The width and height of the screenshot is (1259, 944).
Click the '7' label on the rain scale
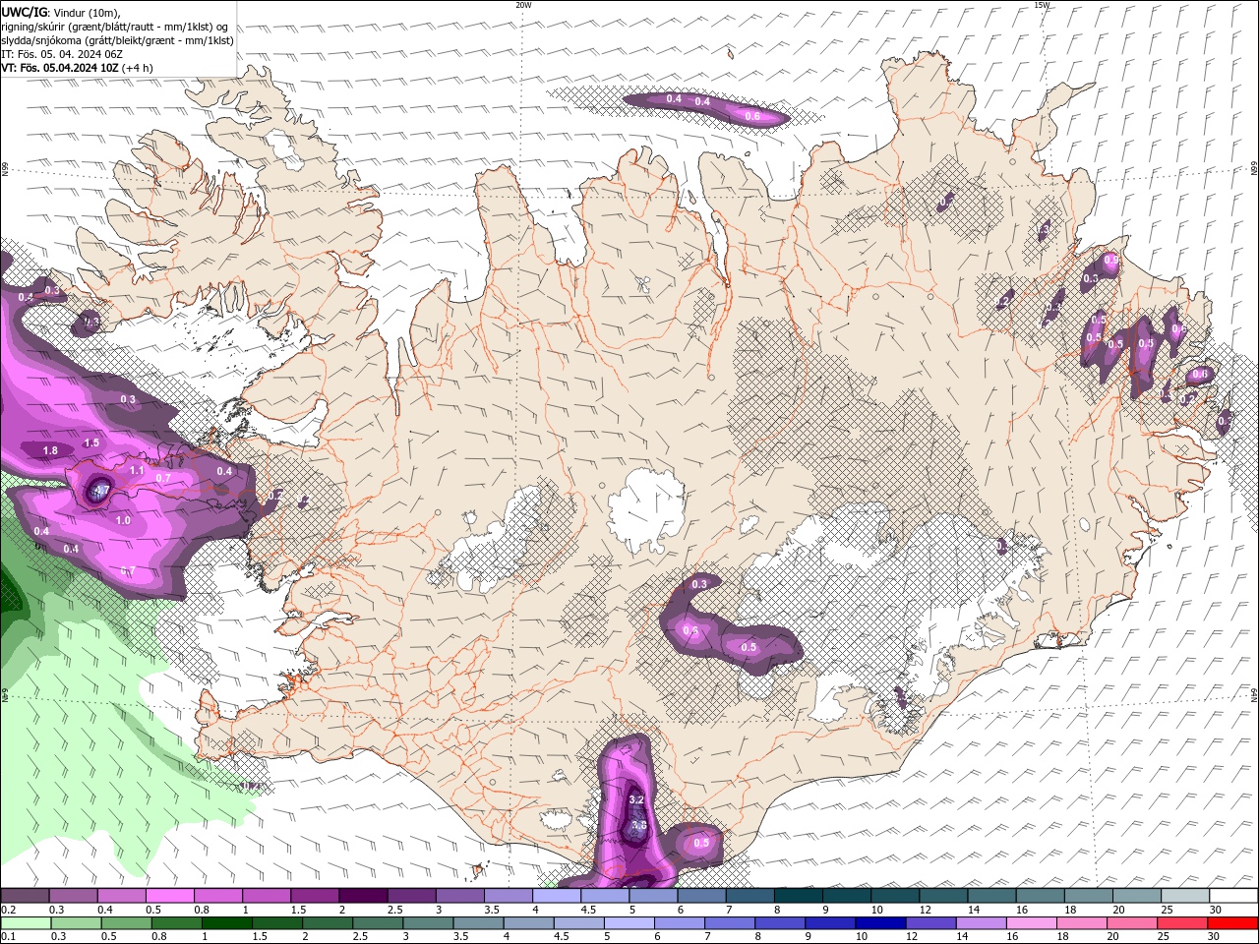[x=707, y=937]
